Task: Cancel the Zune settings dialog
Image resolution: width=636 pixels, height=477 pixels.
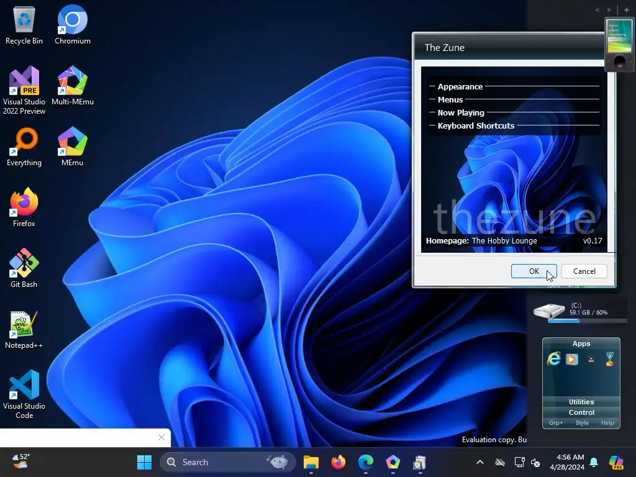Action: [584, 271]
